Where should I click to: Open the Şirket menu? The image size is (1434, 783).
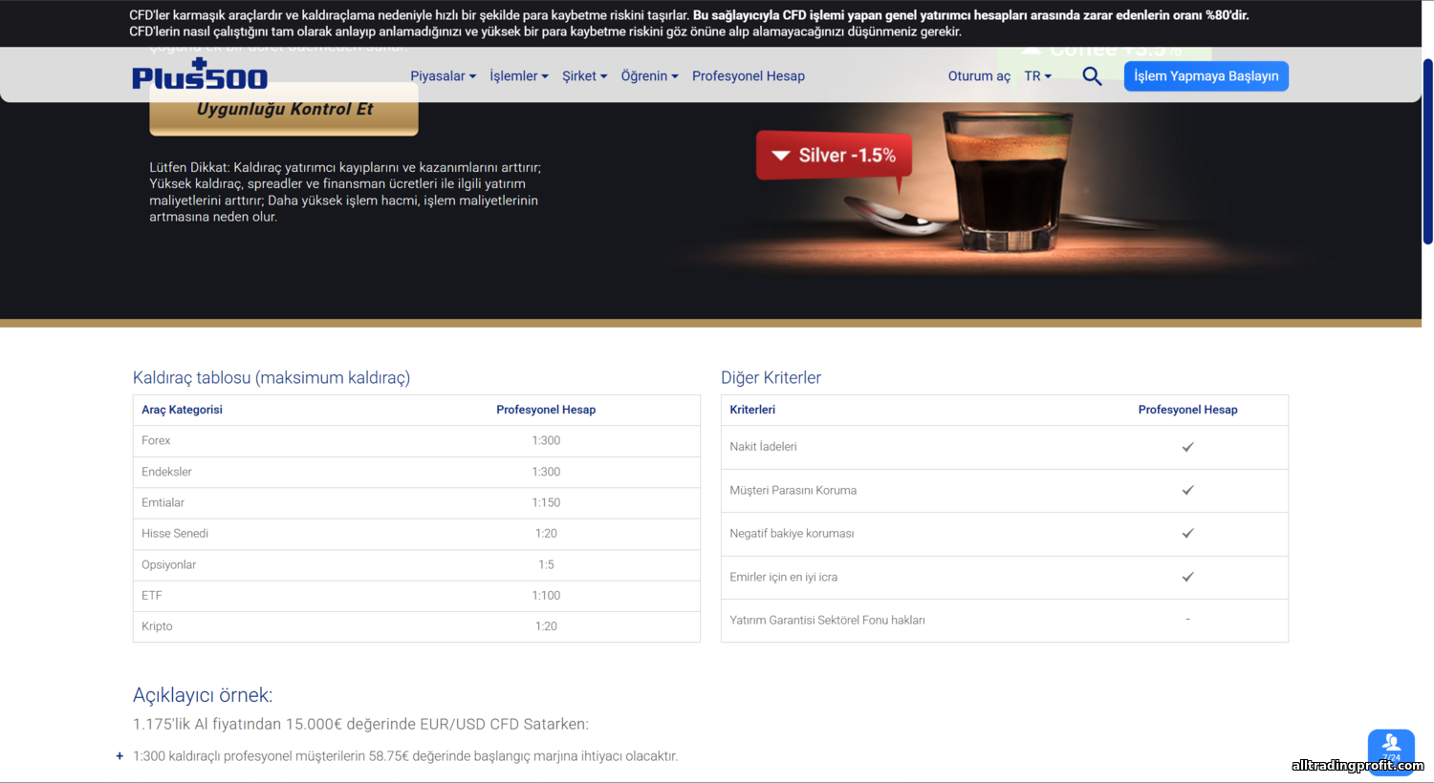point(584,76)
